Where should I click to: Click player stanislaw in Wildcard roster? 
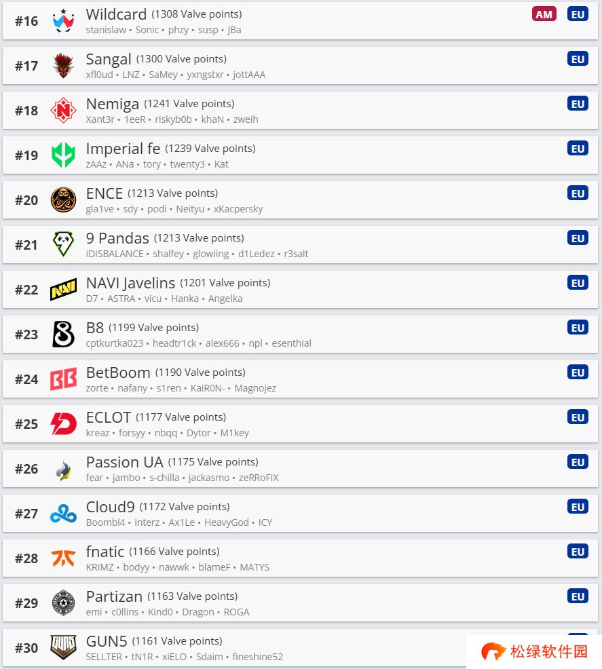[x=106, y=30]
